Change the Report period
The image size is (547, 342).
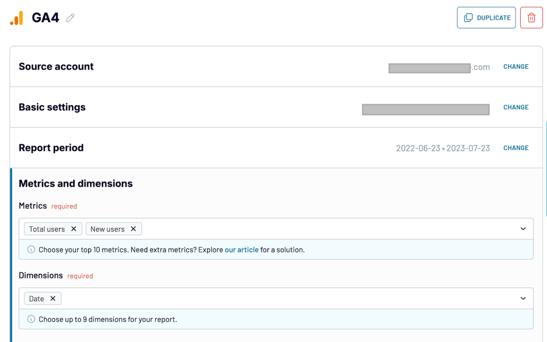click(515, 148)
